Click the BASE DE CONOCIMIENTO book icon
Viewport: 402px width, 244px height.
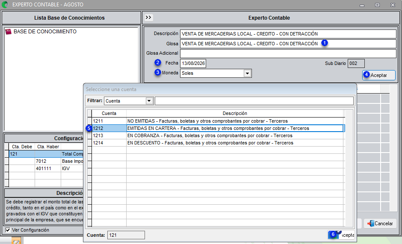pyautogui.click(x=8, y=32)
